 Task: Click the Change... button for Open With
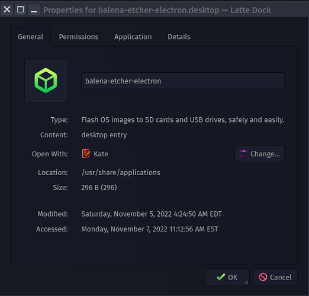tap(259, 154)
